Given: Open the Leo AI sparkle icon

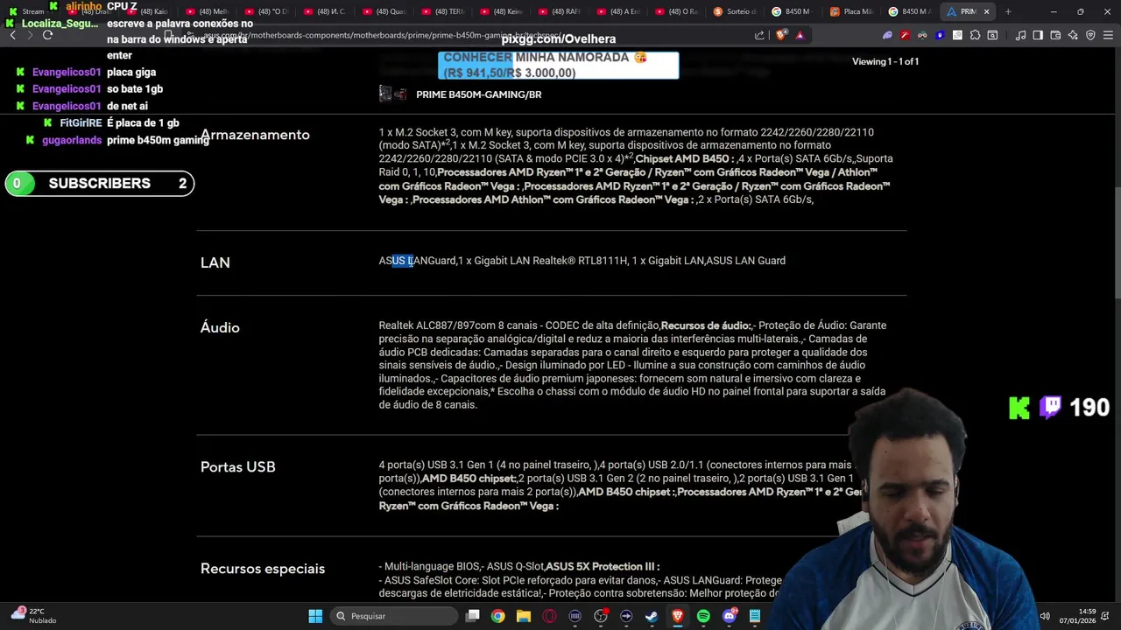Looking at the screenshot, I should [1073, 35].
